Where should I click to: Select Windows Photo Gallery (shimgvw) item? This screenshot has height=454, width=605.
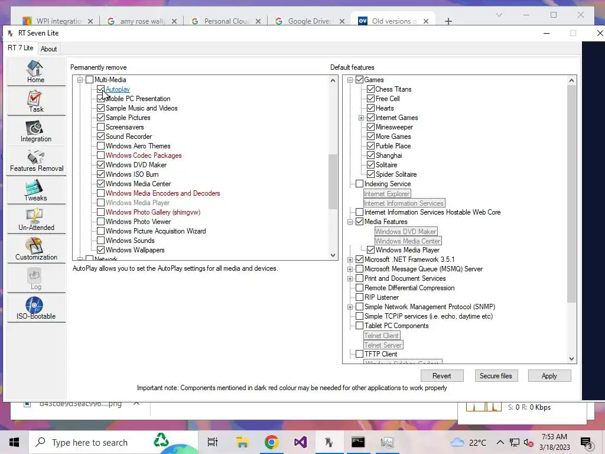coord(153,212)
